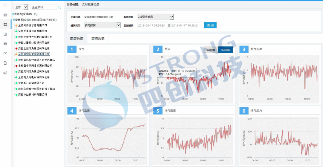Click the 烟气流速 panel title
The image size is (323, 167).
[x=256, y=49]
